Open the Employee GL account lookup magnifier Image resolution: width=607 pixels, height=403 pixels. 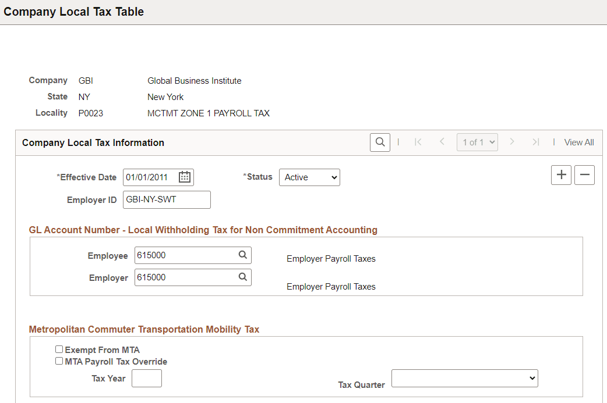coord(243,255)
